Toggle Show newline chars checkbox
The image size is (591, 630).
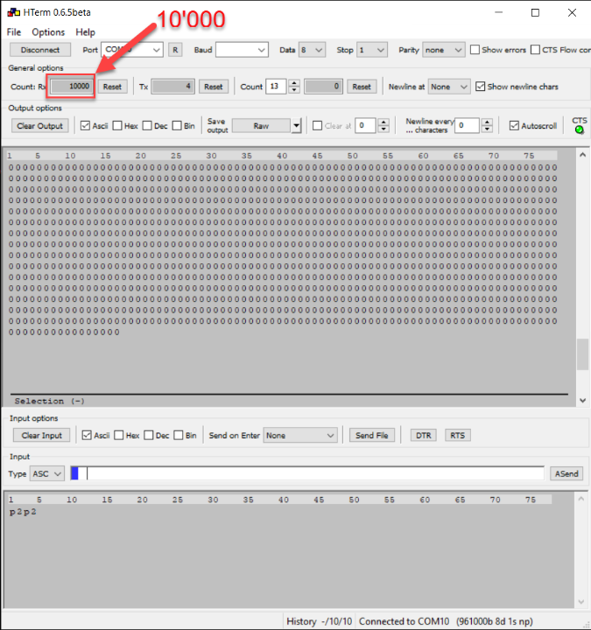480,87
